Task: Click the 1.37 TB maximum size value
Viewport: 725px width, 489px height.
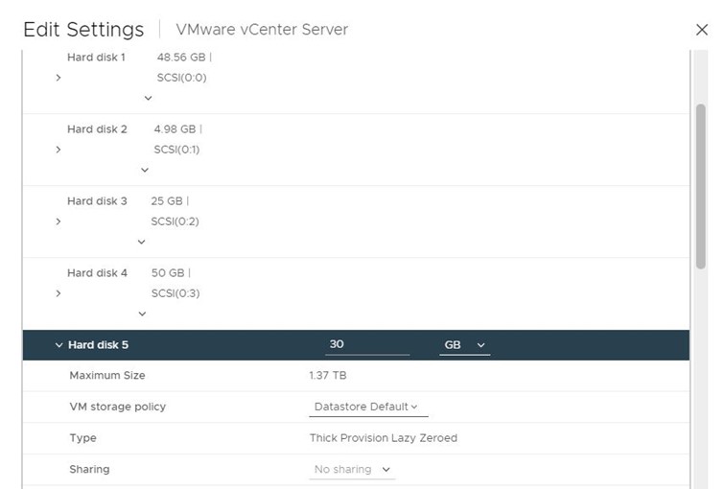Action: tap(328, 375)
